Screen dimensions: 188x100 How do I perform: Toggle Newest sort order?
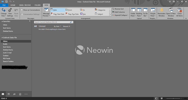pyautogui.click(x=66, y=26)
